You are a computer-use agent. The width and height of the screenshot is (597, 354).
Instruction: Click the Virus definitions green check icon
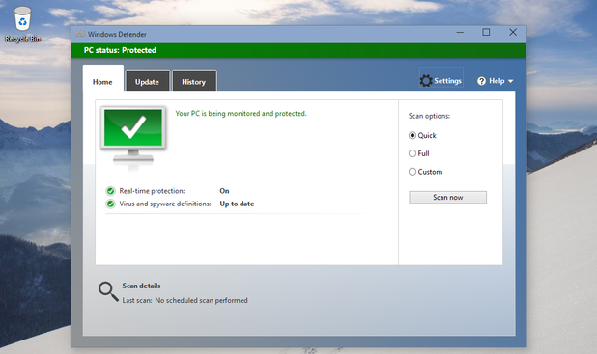(x=110, y=204)
